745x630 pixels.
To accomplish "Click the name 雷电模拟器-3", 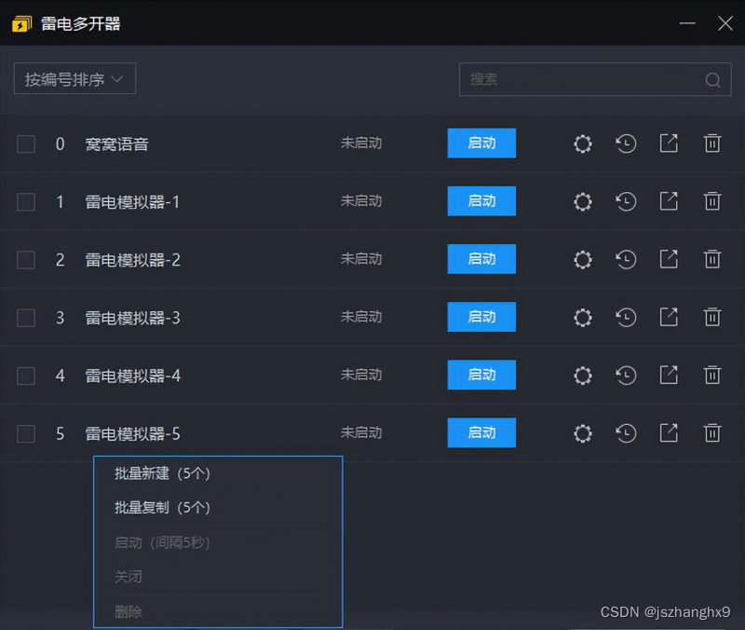I will coord(132,318).
